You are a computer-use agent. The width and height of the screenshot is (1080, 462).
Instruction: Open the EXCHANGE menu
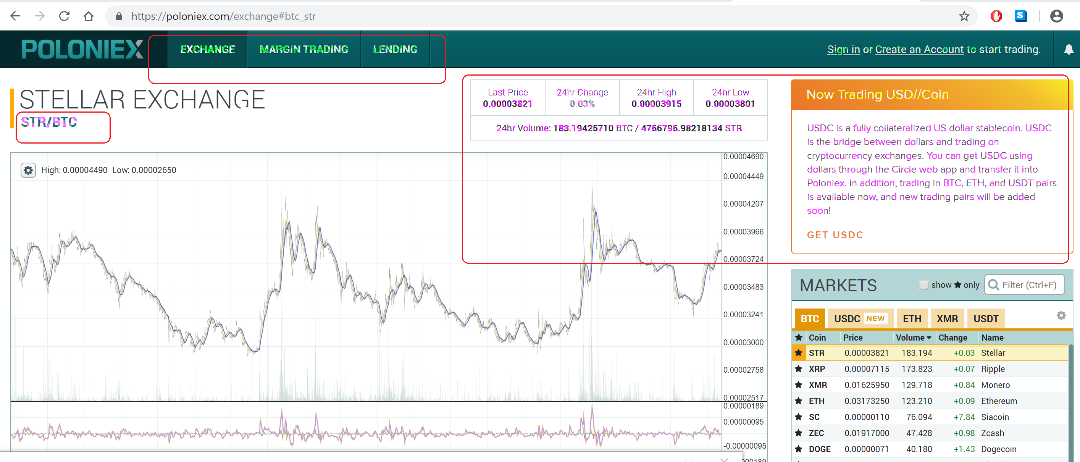pyautogui.click(x=208, y=49)
